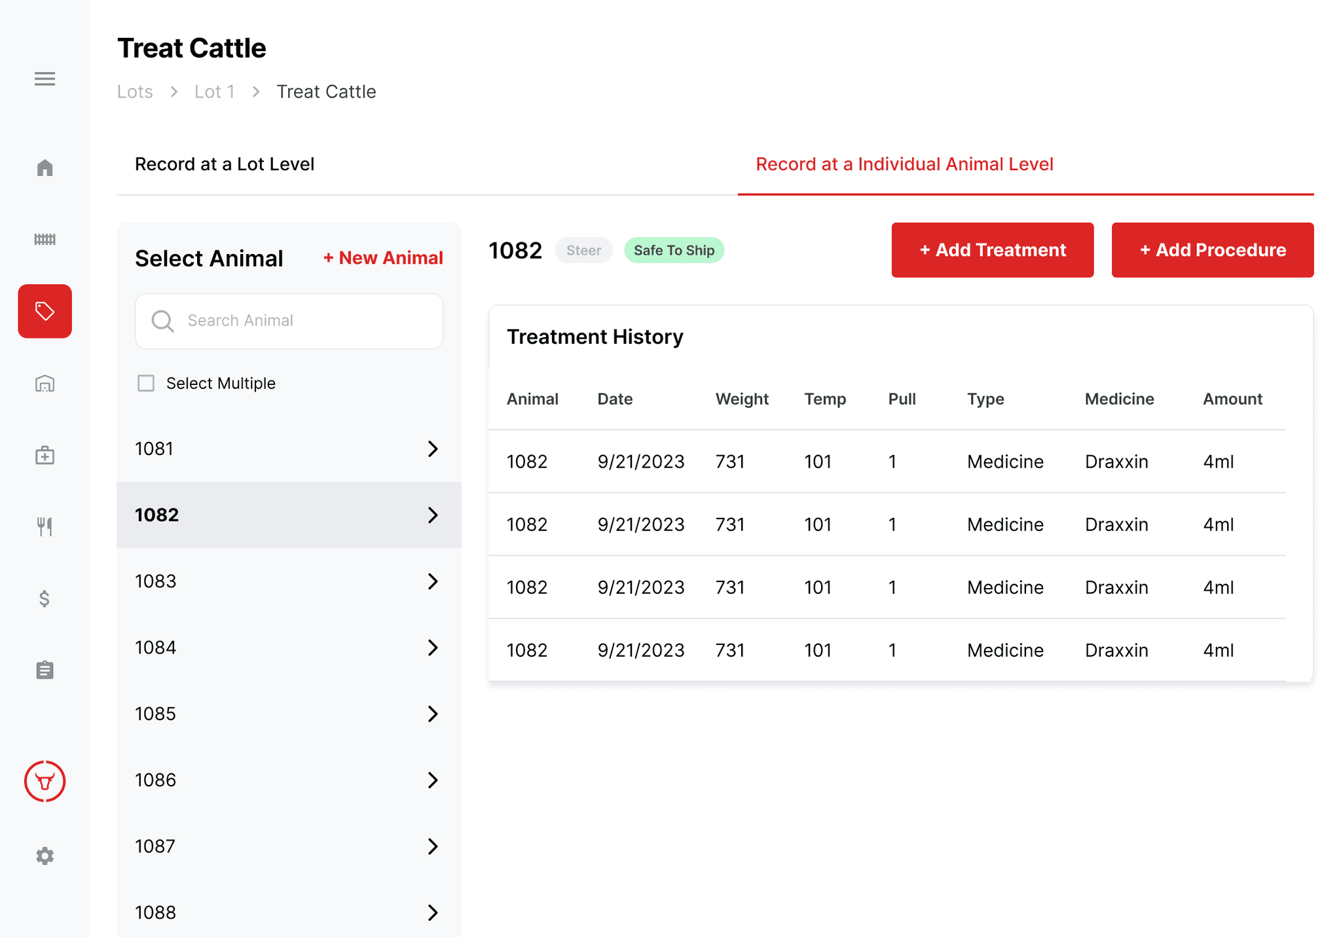Click the red tag sidebar icon
The height and width of the screenshot is (937, 1341).
tap(45, 311)
